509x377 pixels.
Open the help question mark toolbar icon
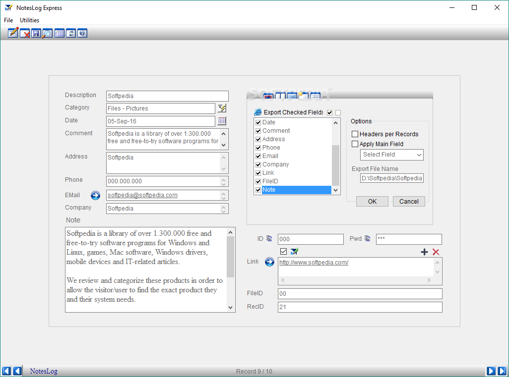click(82, 33)
